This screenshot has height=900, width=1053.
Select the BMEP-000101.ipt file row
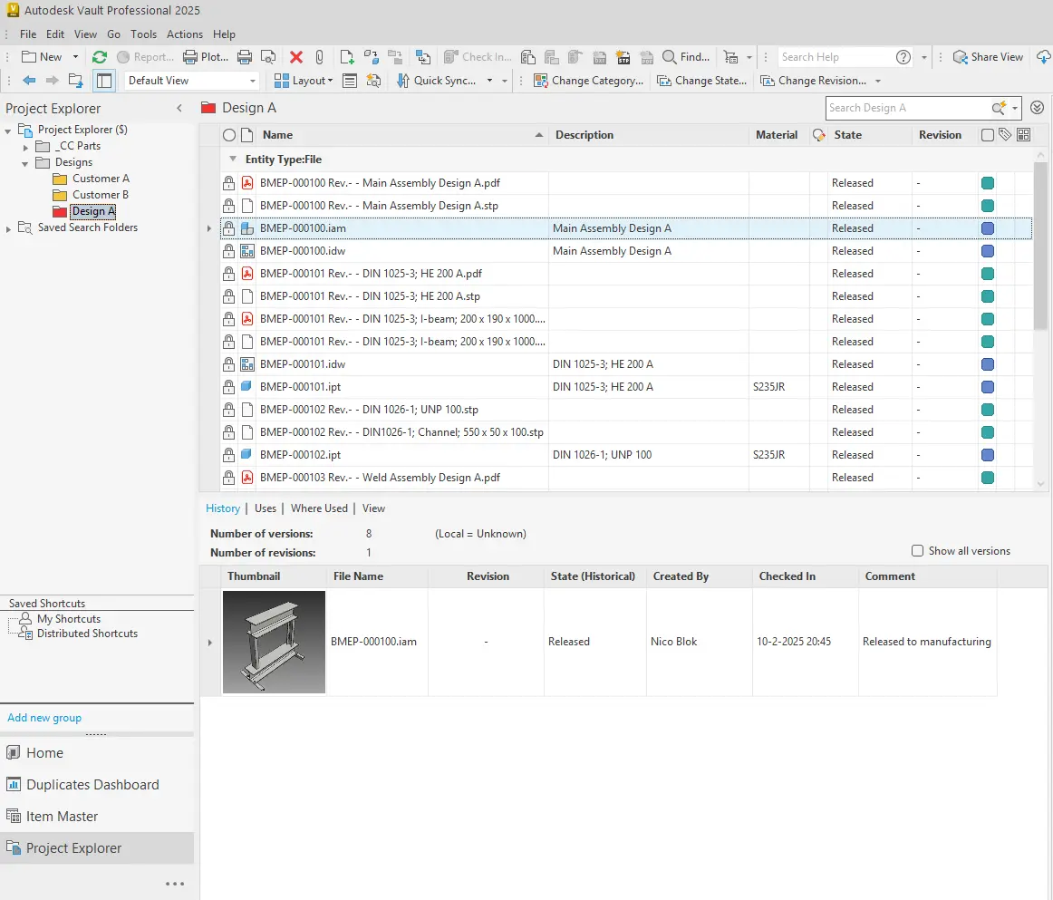(x=626, y=387)
